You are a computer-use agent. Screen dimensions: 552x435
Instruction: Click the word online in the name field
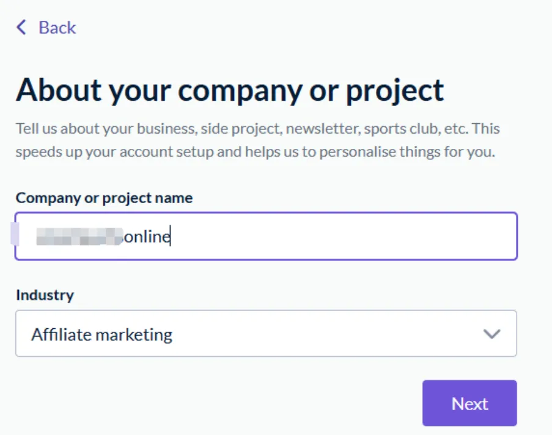point(147,237)
